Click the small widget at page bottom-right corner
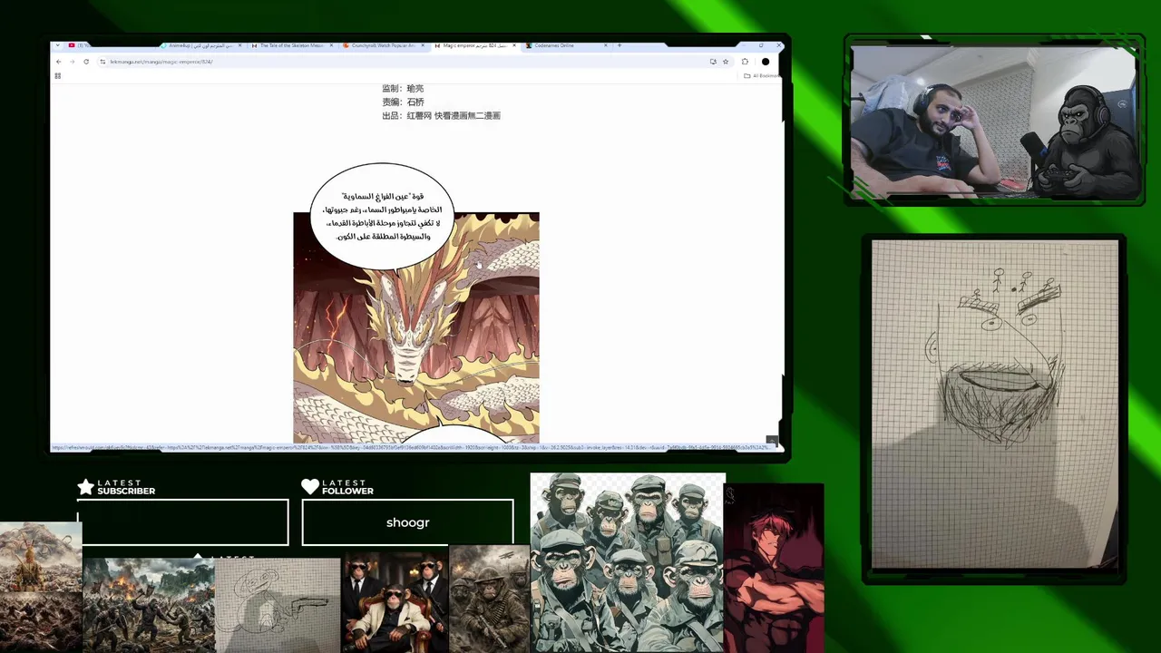Viewport: 1161px width, 653px height. [772, 440]
